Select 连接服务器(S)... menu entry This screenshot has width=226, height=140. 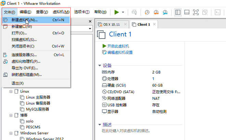36,55
